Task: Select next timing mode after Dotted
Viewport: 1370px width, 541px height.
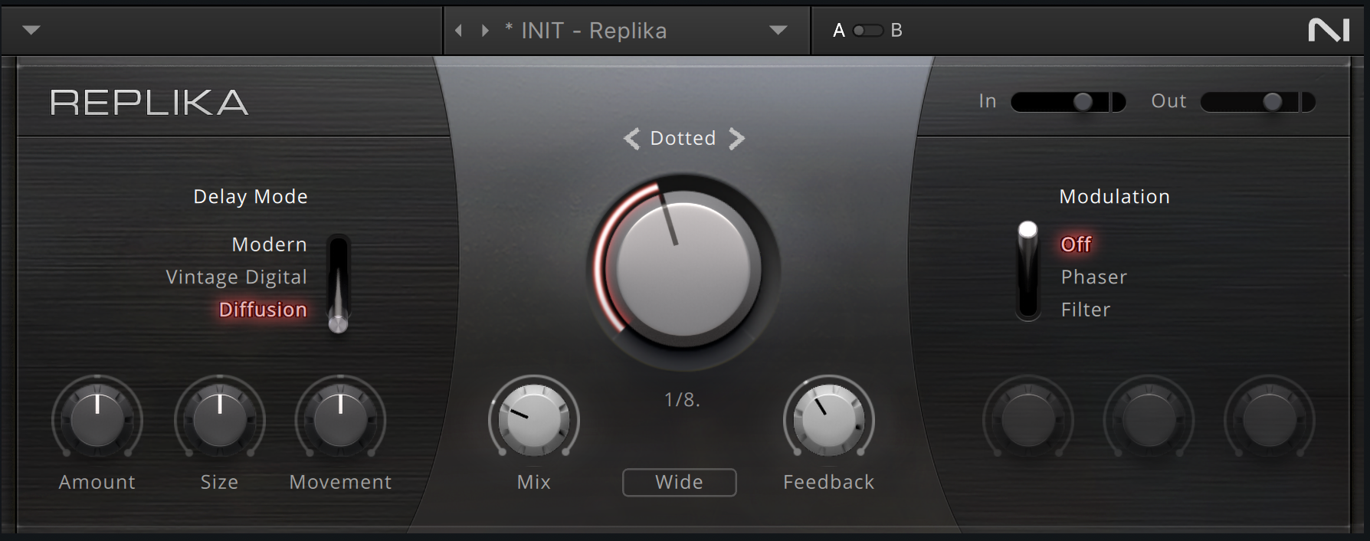Action: [x=736, y=139]
